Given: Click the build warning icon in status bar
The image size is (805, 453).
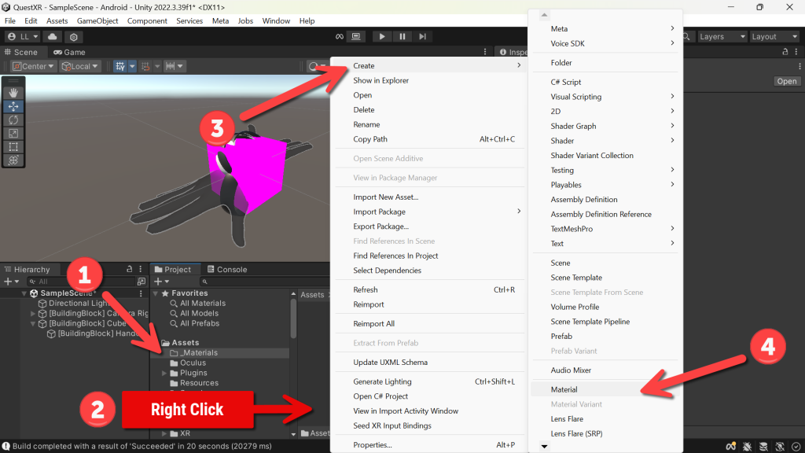Looking at the screenshot, I should pyautogui.click(x=6, y=447).
